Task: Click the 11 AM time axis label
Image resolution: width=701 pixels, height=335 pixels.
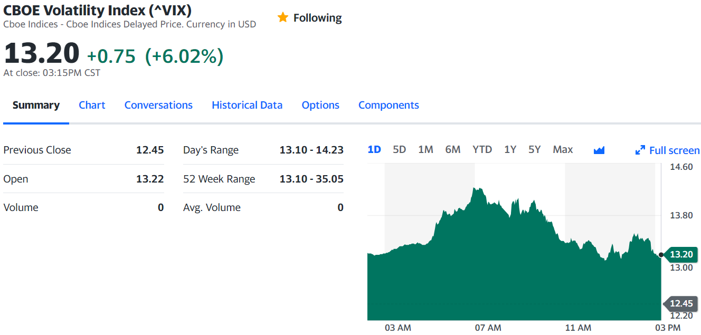Action: [578, 328]
